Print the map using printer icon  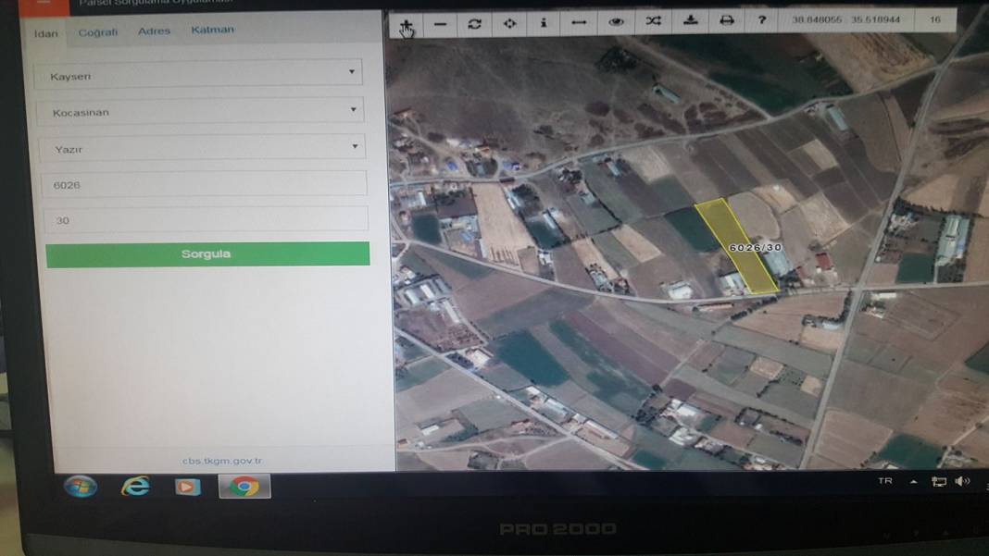click(727, 20)
